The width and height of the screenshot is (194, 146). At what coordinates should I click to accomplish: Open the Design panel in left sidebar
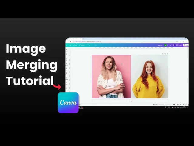(67, 50)
